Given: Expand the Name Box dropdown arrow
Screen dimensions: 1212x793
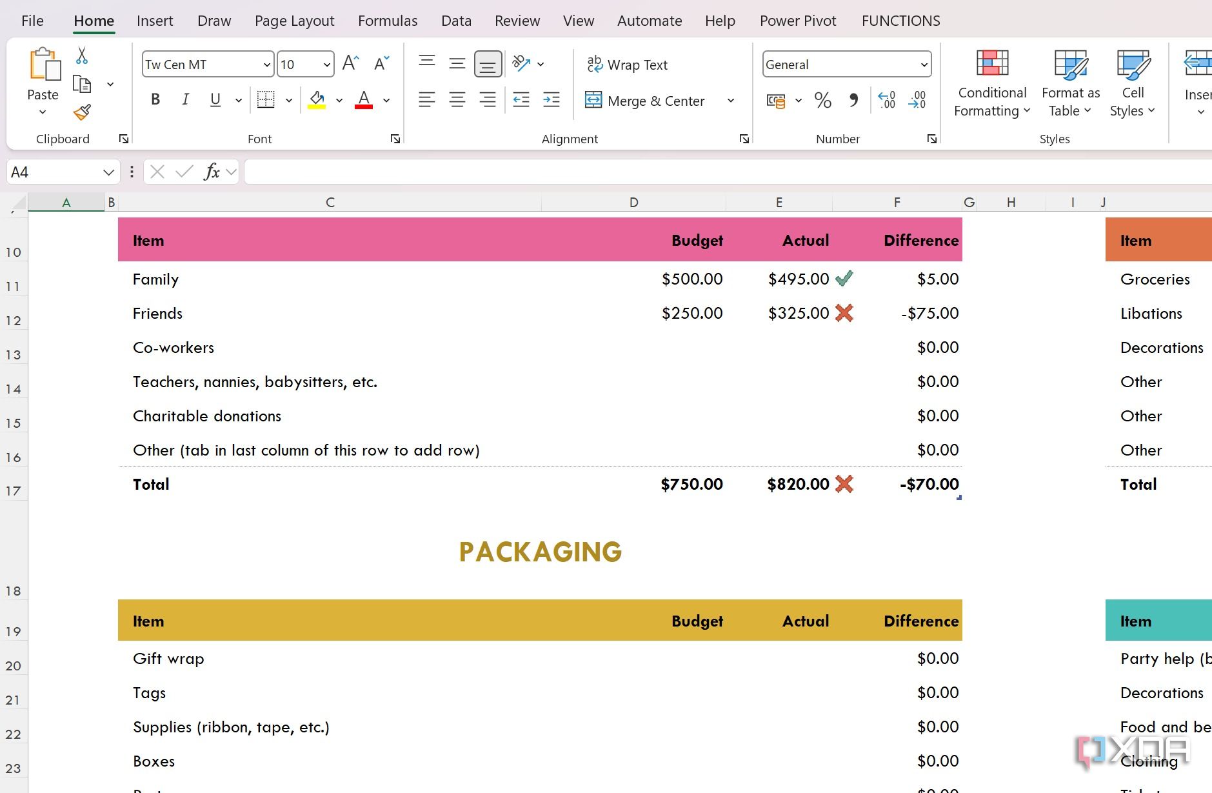Looking at the screenshot, I should click(108, 172).
